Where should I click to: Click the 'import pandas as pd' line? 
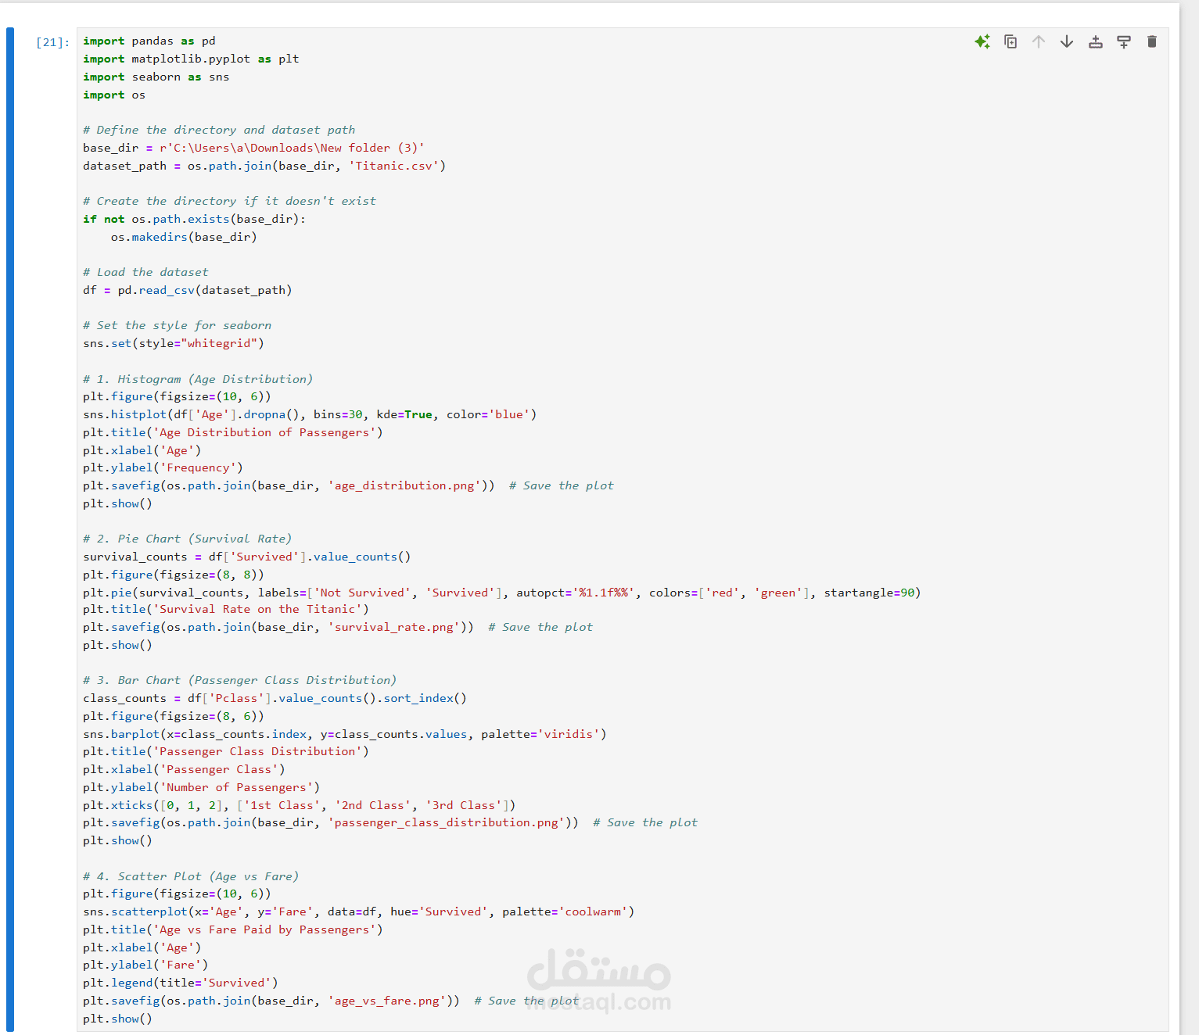point(149,41)
